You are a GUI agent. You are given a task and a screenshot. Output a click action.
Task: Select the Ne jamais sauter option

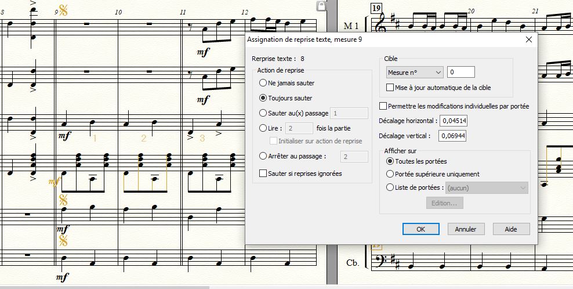click(263, 83)
